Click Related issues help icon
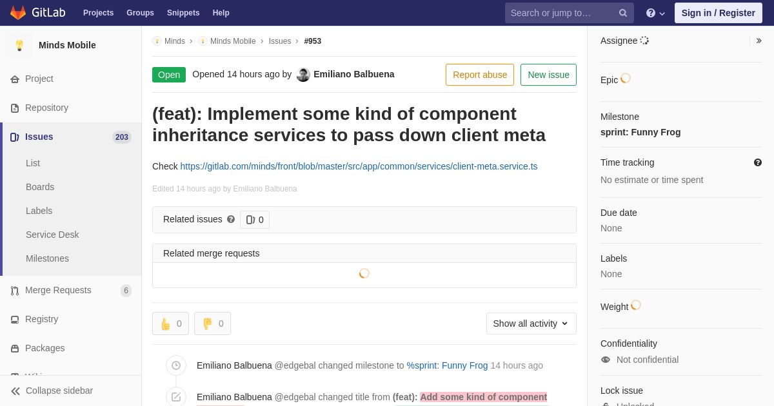The width and height of the screenshot is (774, 406). pyautogui.click(x=231, y=219)
